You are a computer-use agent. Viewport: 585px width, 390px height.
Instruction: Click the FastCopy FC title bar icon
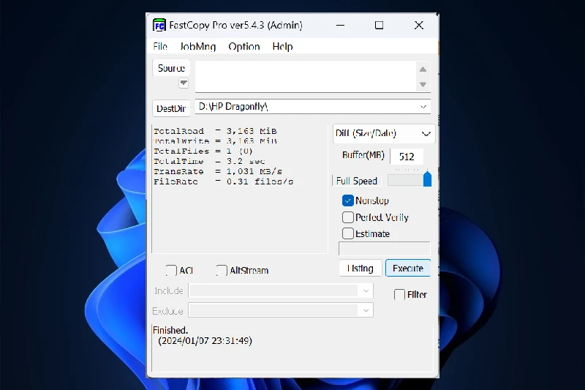pyautogui.click(x=159, y=25)
